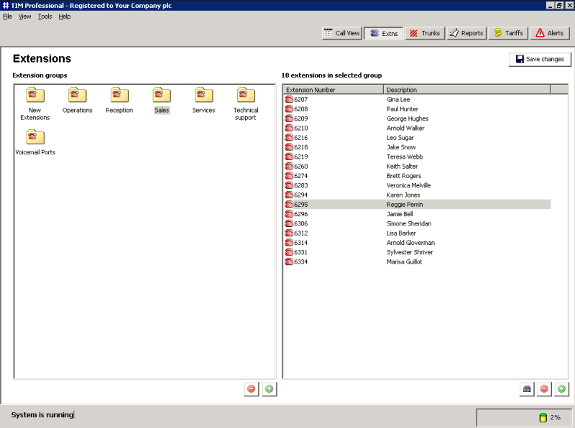Screen dimensions: 575x428
Task: Switch to the Call View screen
Action: pos(341,33)
